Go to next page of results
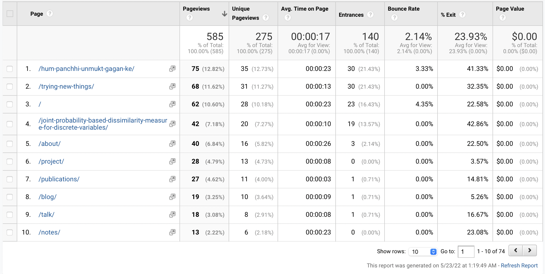This screenshot has width=545, height=274. click(530, 250)
